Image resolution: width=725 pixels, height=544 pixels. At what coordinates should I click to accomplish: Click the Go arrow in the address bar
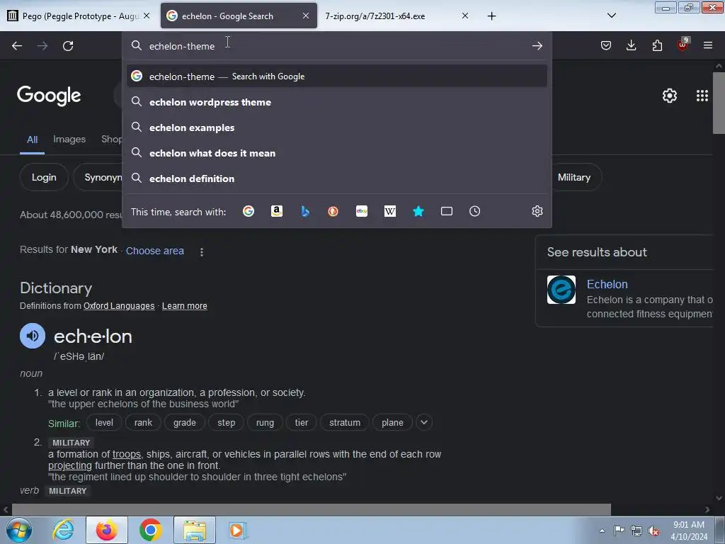click(x=537, y=46)
